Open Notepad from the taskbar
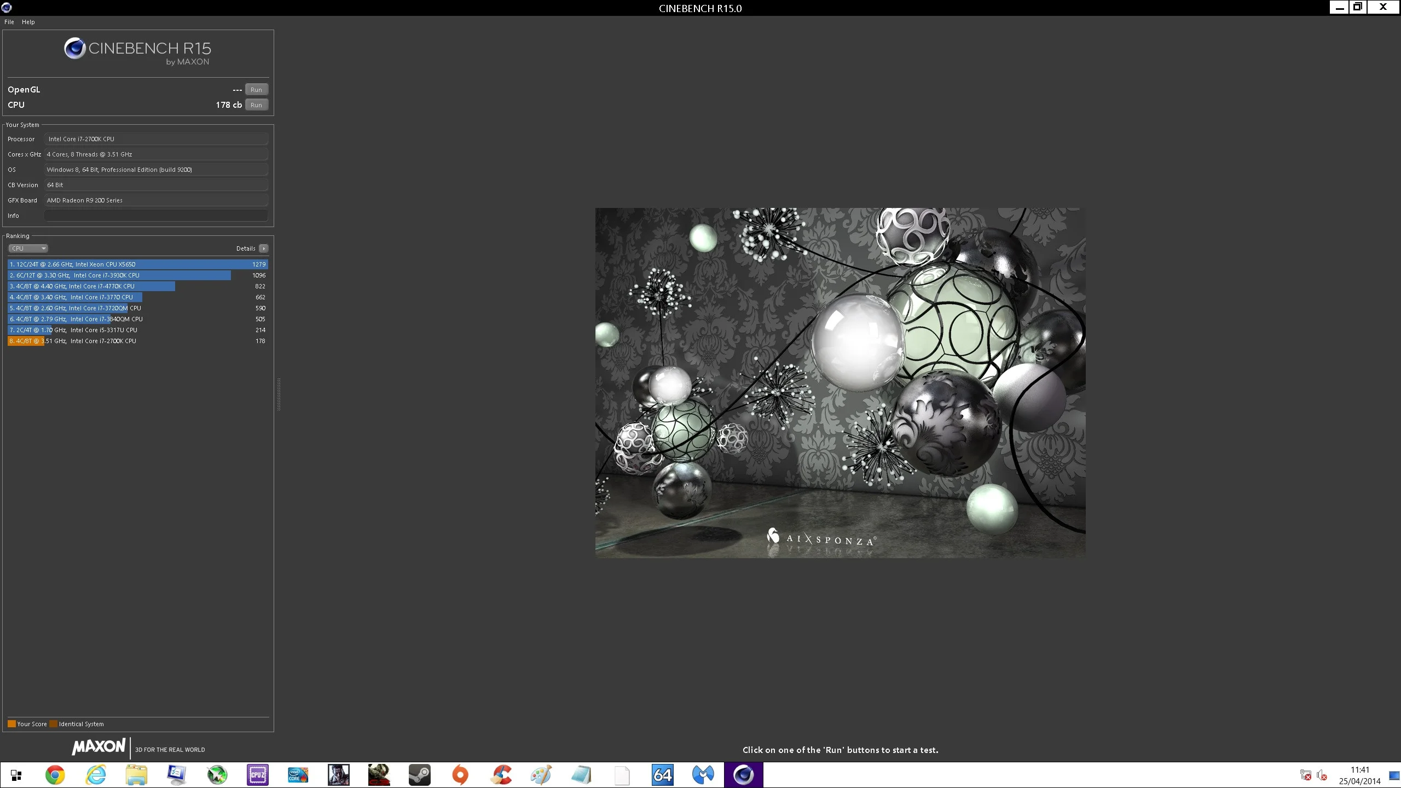Image resolution: width=1401 pixels, height=788 pixels. 582,775
